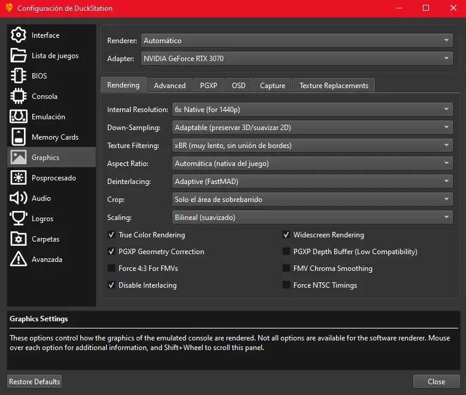
Task: Check Force NTSC Timings
Action: pos(286,285)
